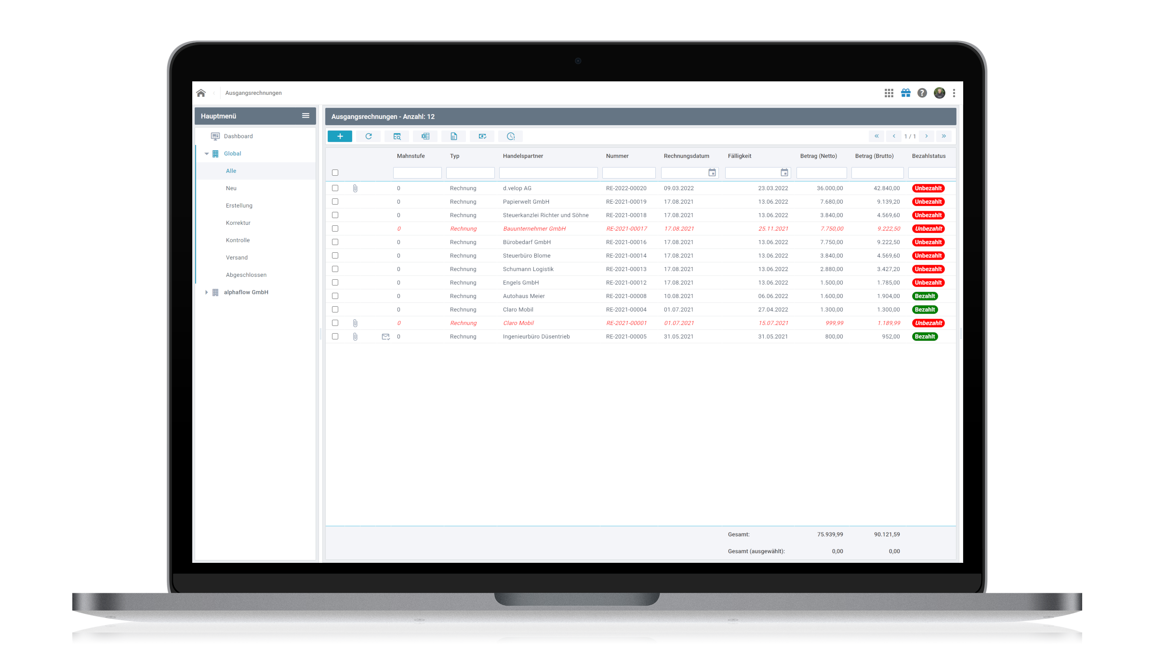The width and height of the screenshot is (1154, 663).
Task: Check the Steuerkanzlei Richter und Söhne row
Action: tap(335, 215)
